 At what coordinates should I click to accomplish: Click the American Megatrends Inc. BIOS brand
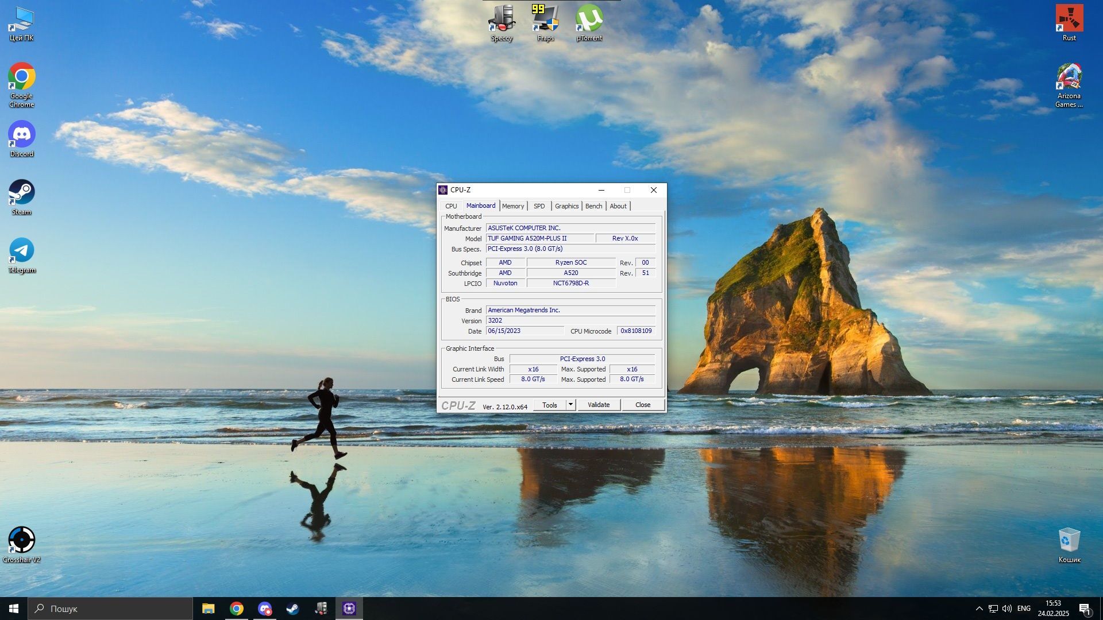(x=570, y=310)
